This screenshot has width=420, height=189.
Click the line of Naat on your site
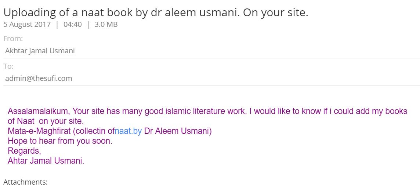click(x=46, y=121)
